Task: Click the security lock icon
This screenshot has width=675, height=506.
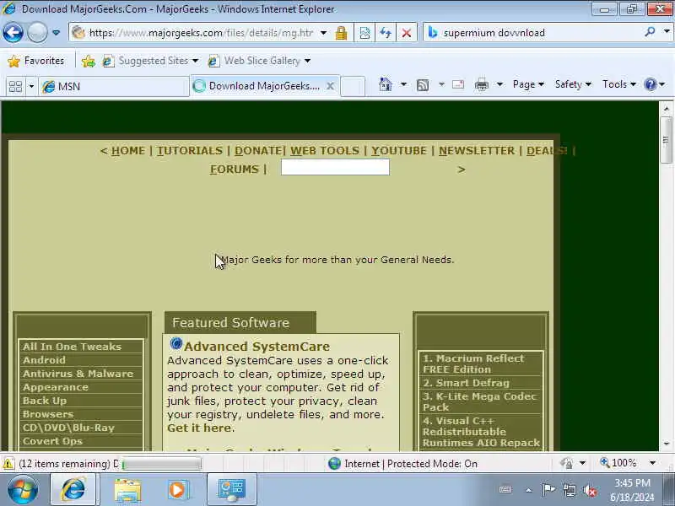Action: pos(342,33)
